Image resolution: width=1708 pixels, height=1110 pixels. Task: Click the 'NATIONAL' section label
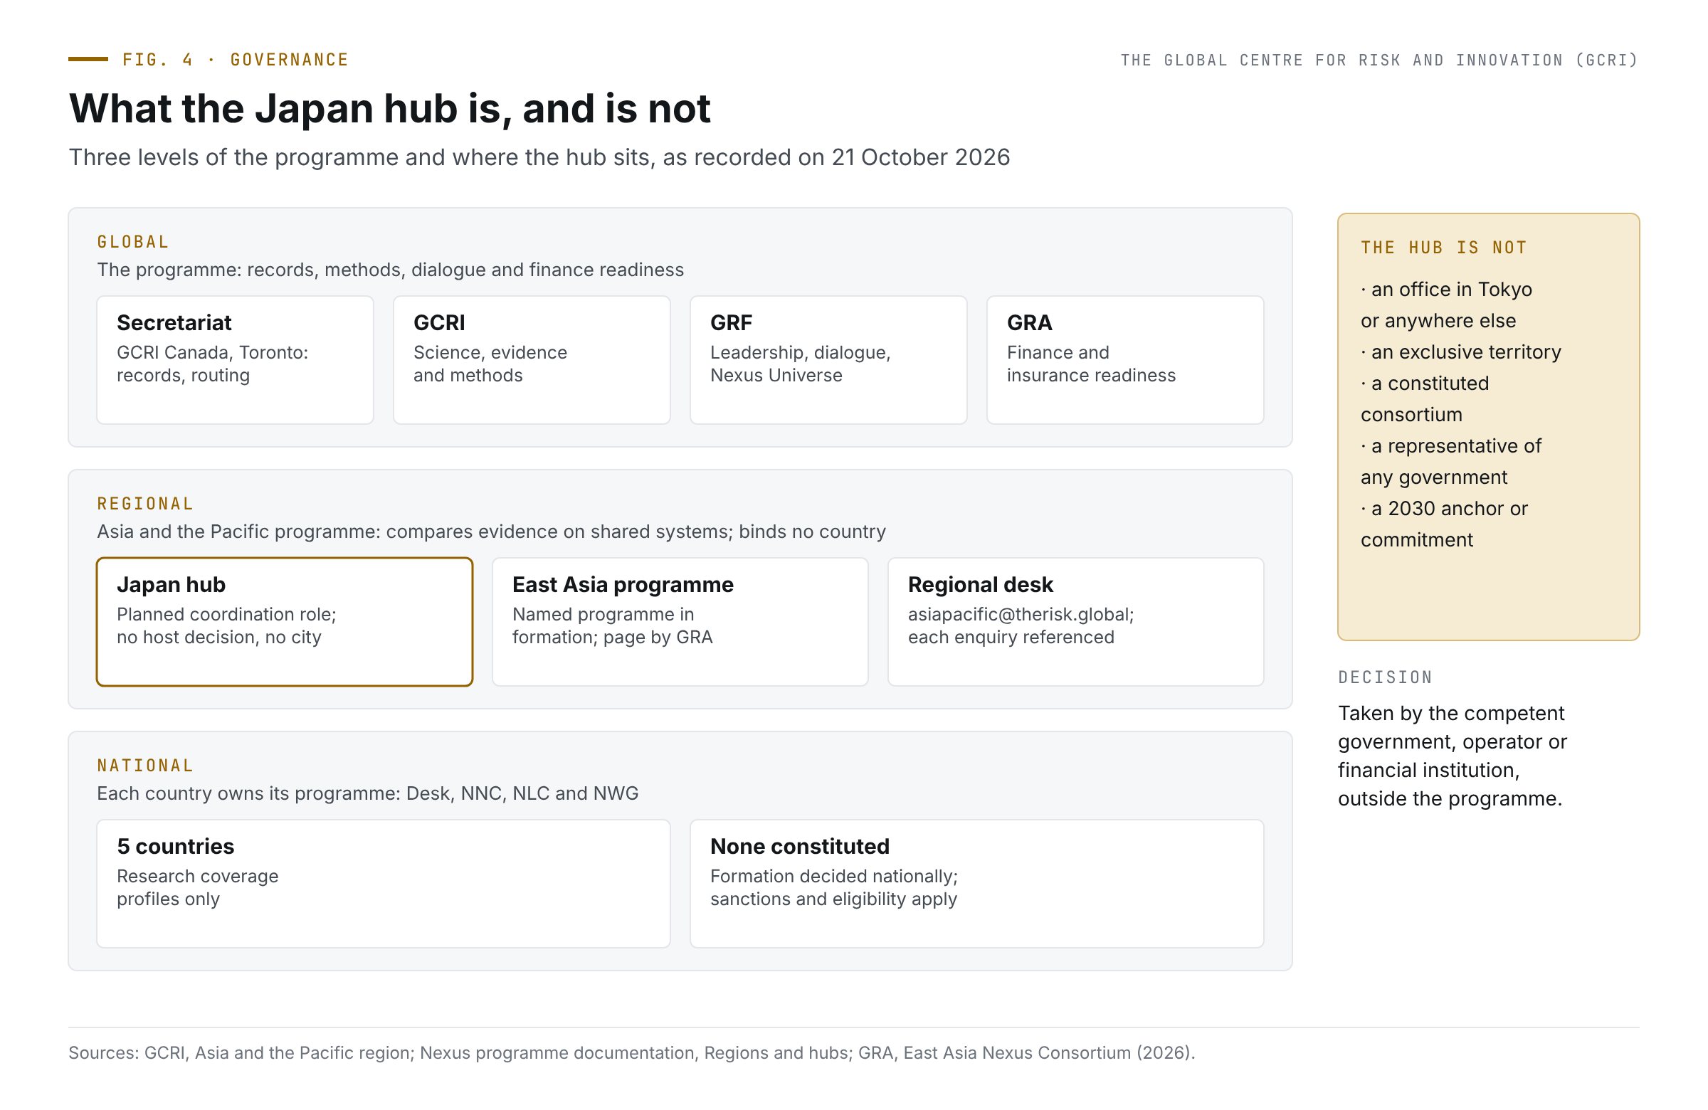click(146, 766)
